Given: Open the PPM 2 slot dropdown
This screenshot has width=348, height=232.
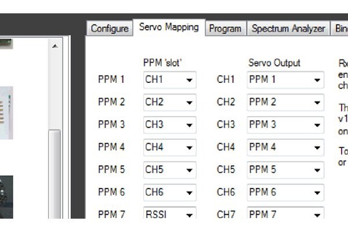Looking at the screenshot, I should click(x=169, y=102).
